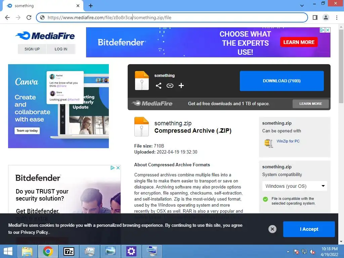
Task: Click the site info globe icon
Action: pos(42,17)
